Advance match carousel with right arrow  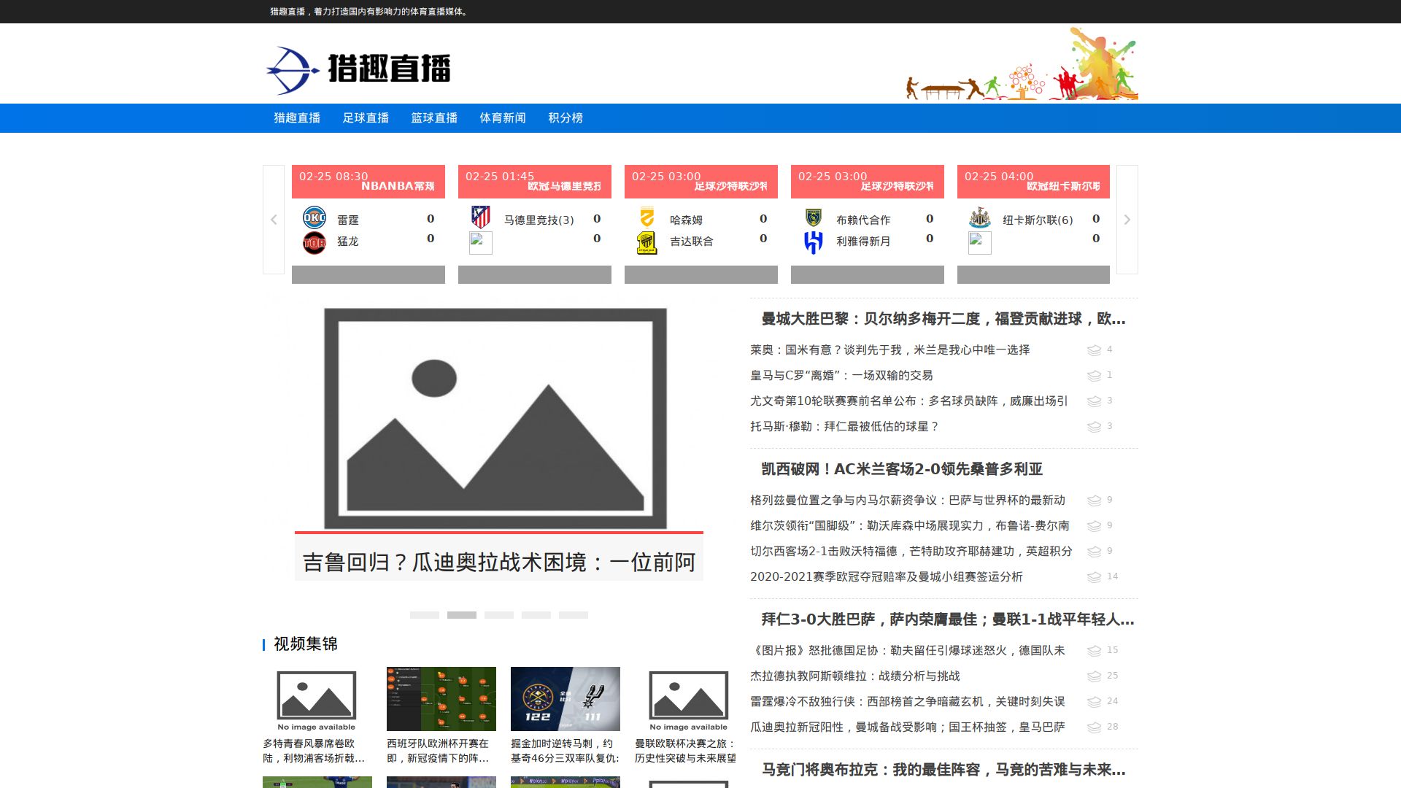pos(1127,220)
